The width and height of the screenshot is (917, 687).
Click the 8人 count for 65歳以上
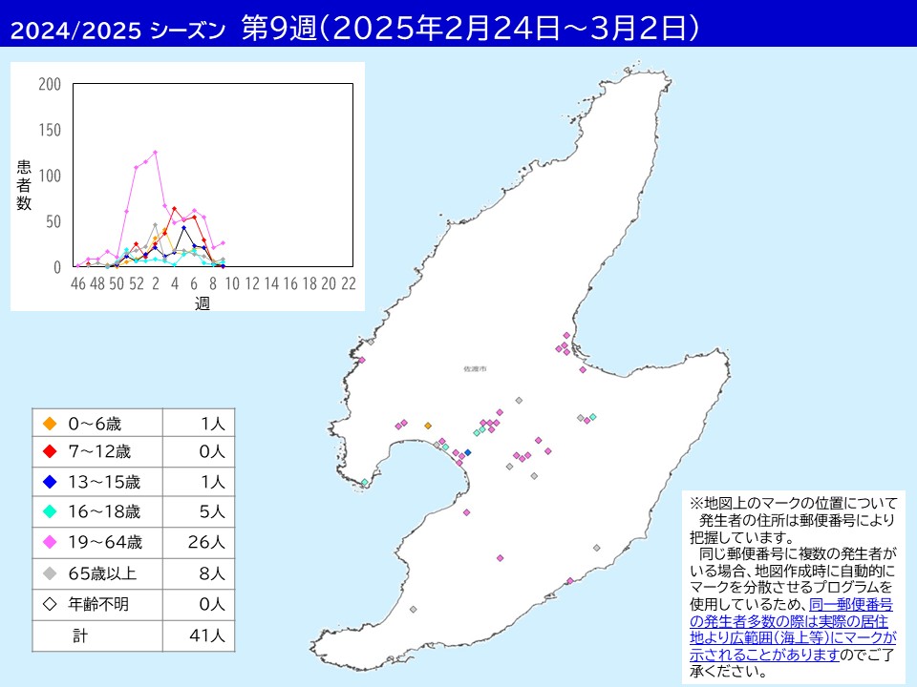212,573
